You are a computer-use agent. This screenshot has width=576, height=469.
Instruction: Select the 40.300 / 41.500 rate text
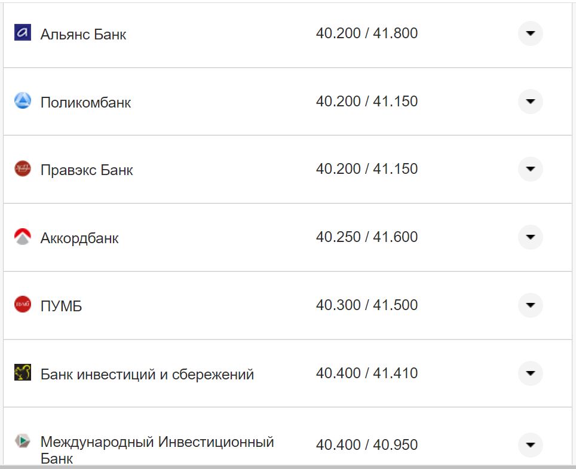(367, 305)
